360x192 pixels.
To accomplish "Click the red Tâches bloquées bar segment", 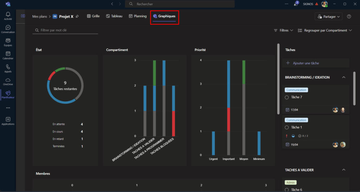I will (x=173, y=123).
